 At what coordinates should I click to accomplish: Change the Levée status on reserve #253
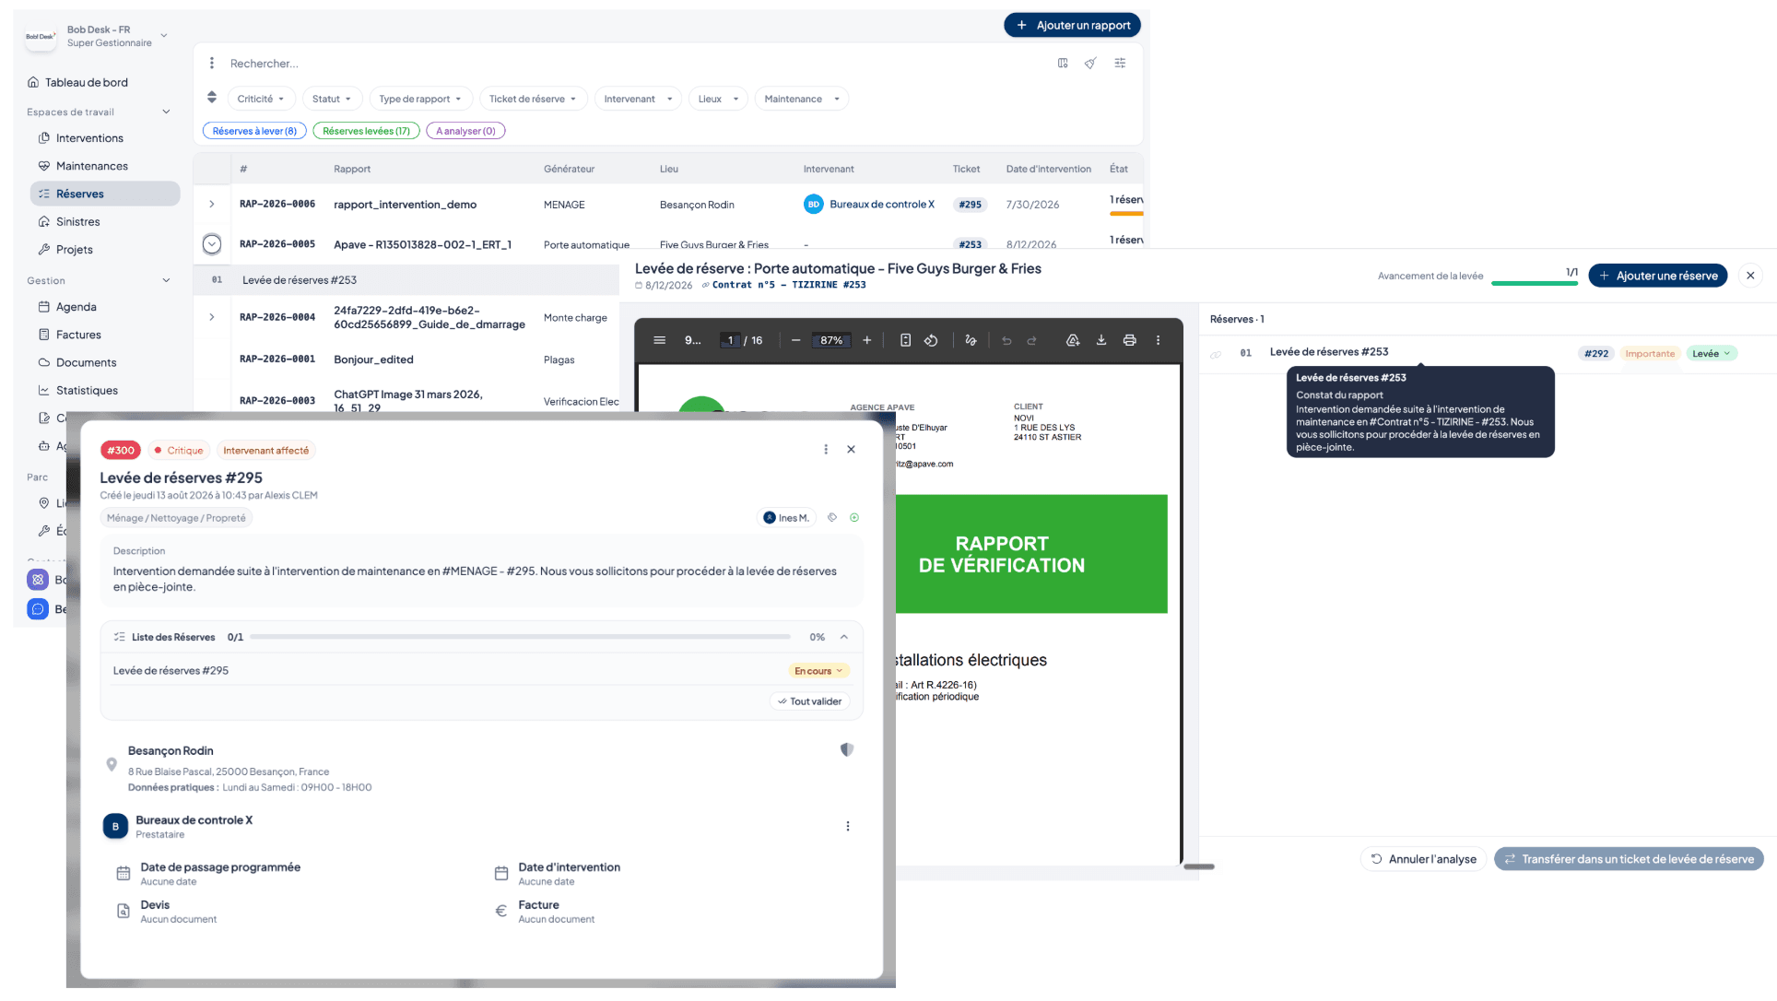(x=1712, y=353)
